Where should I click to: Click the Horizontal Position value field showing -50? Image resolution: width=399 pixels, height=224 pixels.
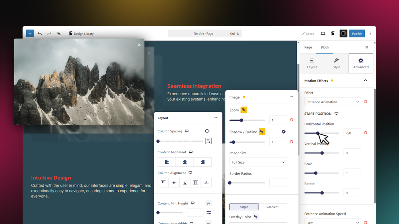coord(352,133)
